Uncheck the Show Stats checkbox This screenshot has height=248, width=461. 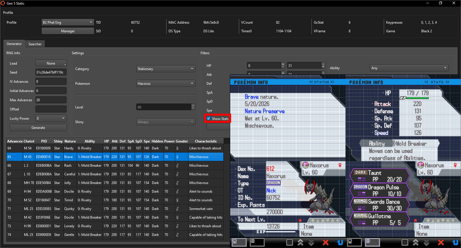pyautogui.click(x=209, y=119)
